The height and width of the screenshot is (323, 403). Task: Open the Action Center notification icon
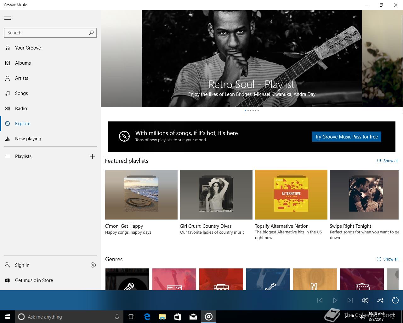point(393,317)
